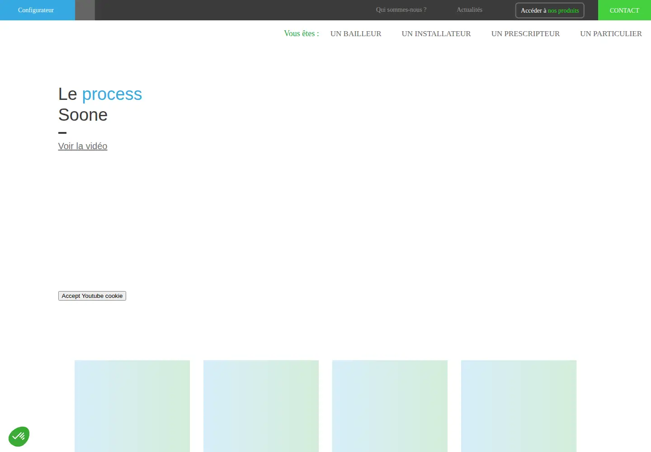
Task: Go to Qui sommes-nous ? page
Action: coord(401,9)
